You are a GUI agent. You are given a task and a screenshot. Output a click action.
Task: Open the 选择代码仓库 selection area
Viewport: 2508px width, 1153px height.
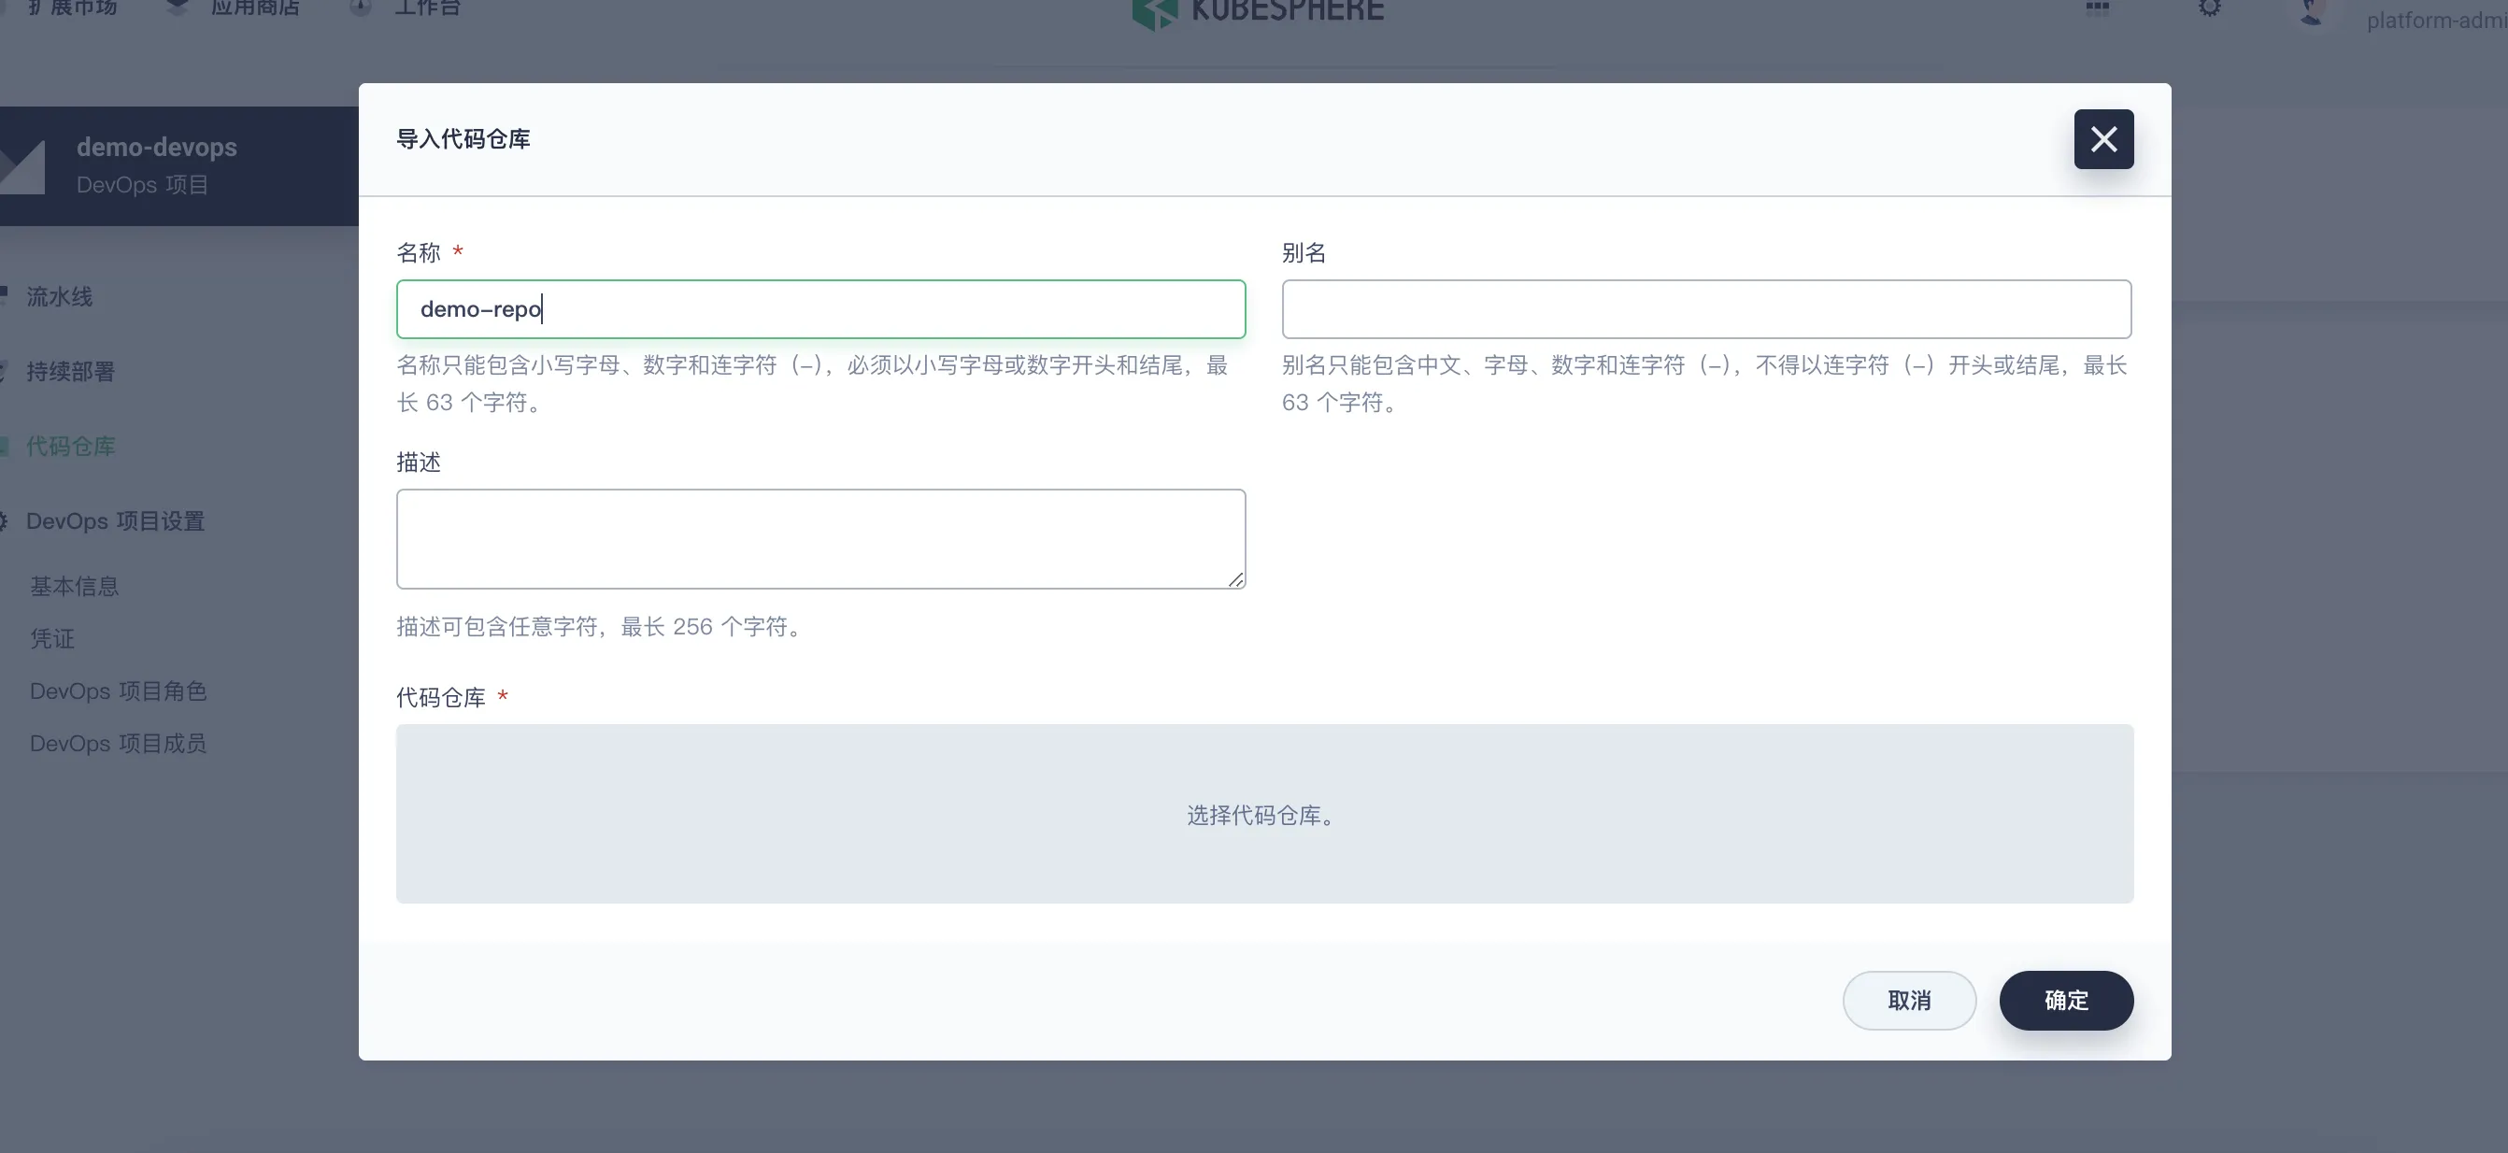pyautogui.click(x=1264, y=813)
